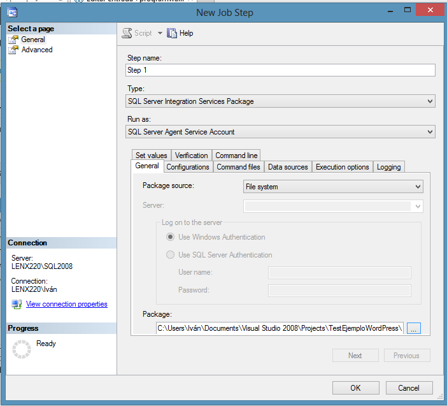Click the Script toolbar icon
Viewport: 447px width, 406px height.
(x=127, y=33)
